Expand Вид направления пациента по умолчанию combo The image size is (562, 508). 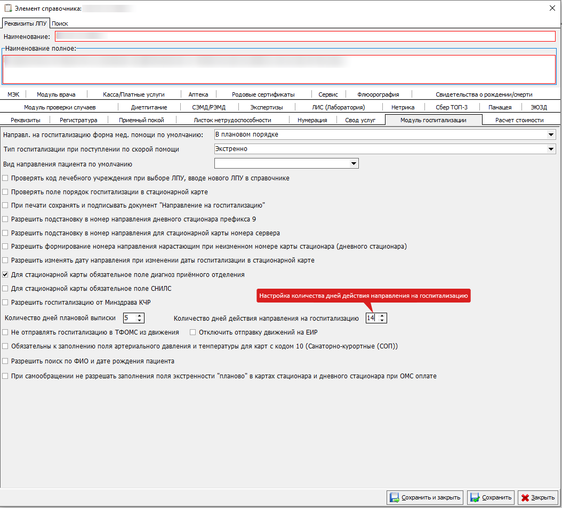click(x=354, y=164)
